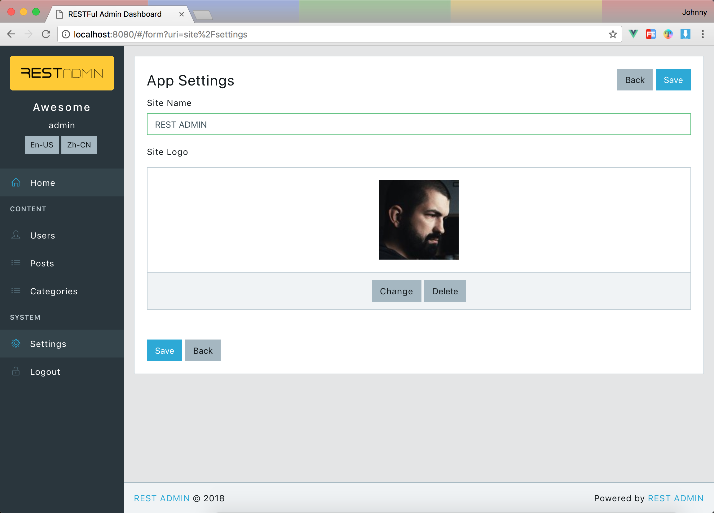Click the browser reload icon
Image resolution: width=714 pixels, height=513 pixels.
point(46,34)
